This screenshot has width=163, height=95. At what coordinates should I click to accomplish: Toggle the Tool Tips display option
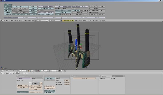[x=8, y=5]
